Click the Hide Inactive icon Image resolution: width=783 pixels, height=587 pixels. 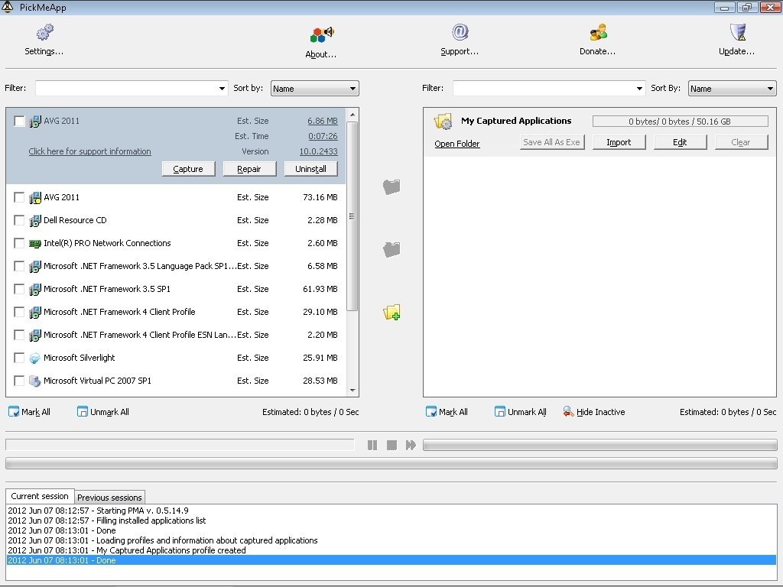(x=568, y=412)
